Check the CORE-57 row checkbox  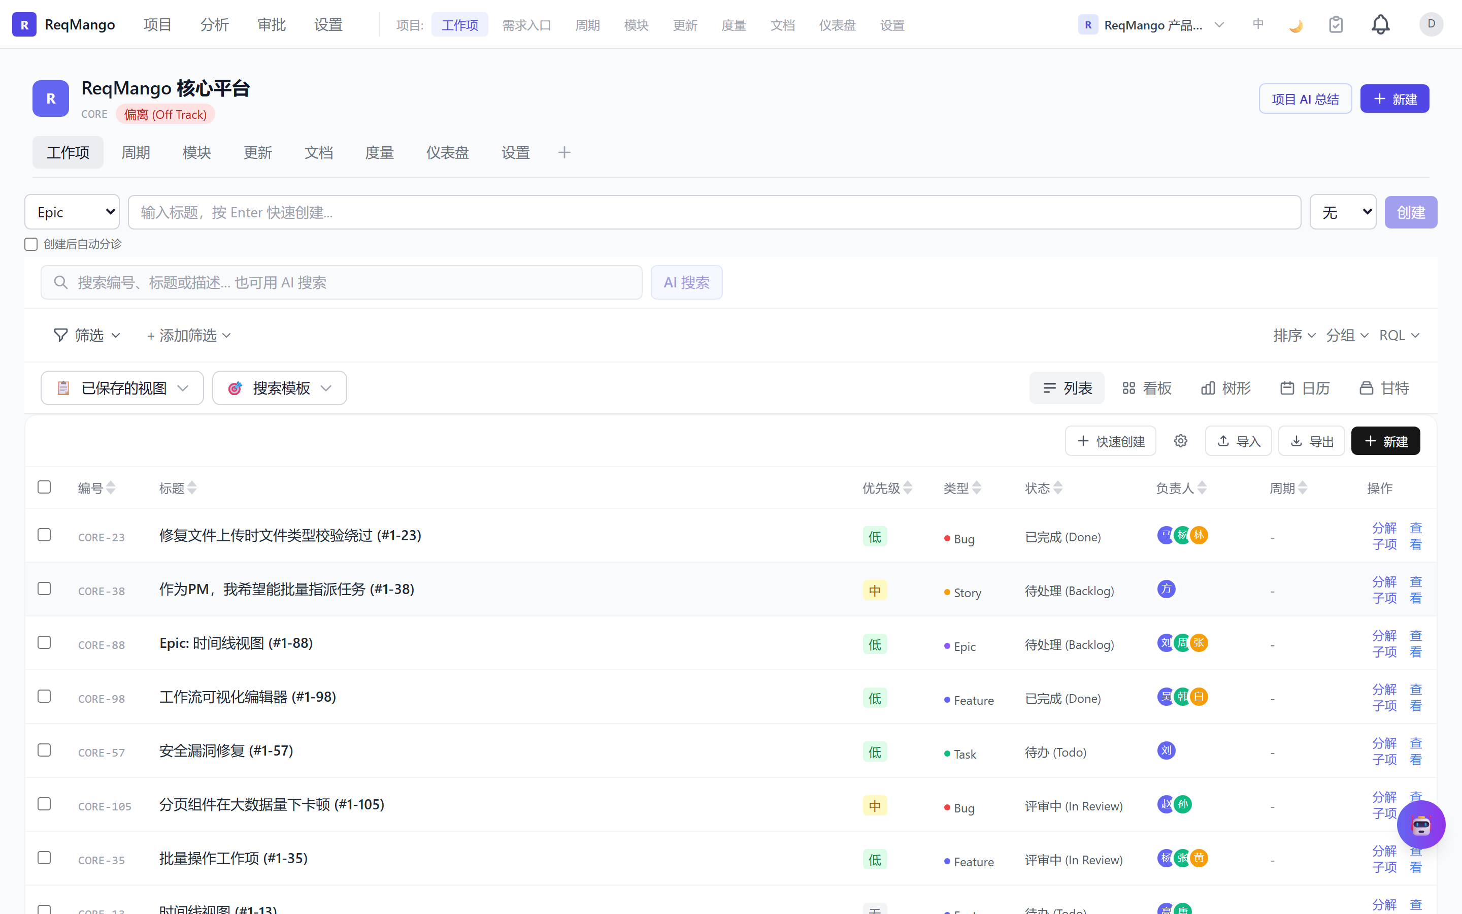44,750
